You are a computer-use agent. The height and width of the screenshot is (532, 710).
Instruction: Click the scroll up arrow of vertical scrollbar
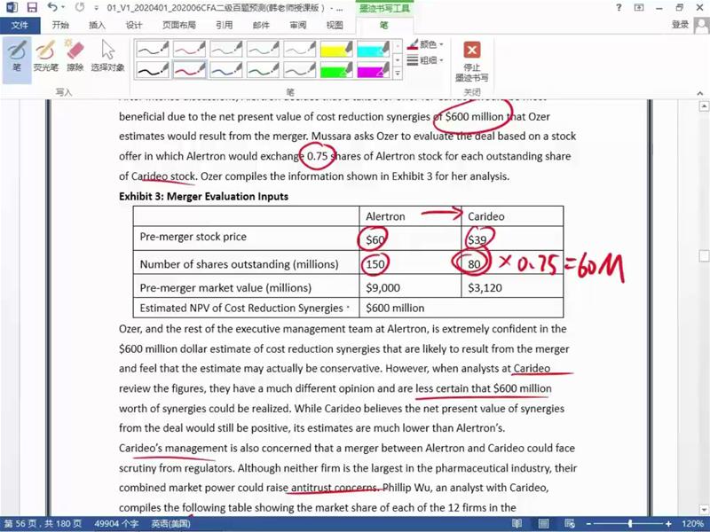[704, 106]
